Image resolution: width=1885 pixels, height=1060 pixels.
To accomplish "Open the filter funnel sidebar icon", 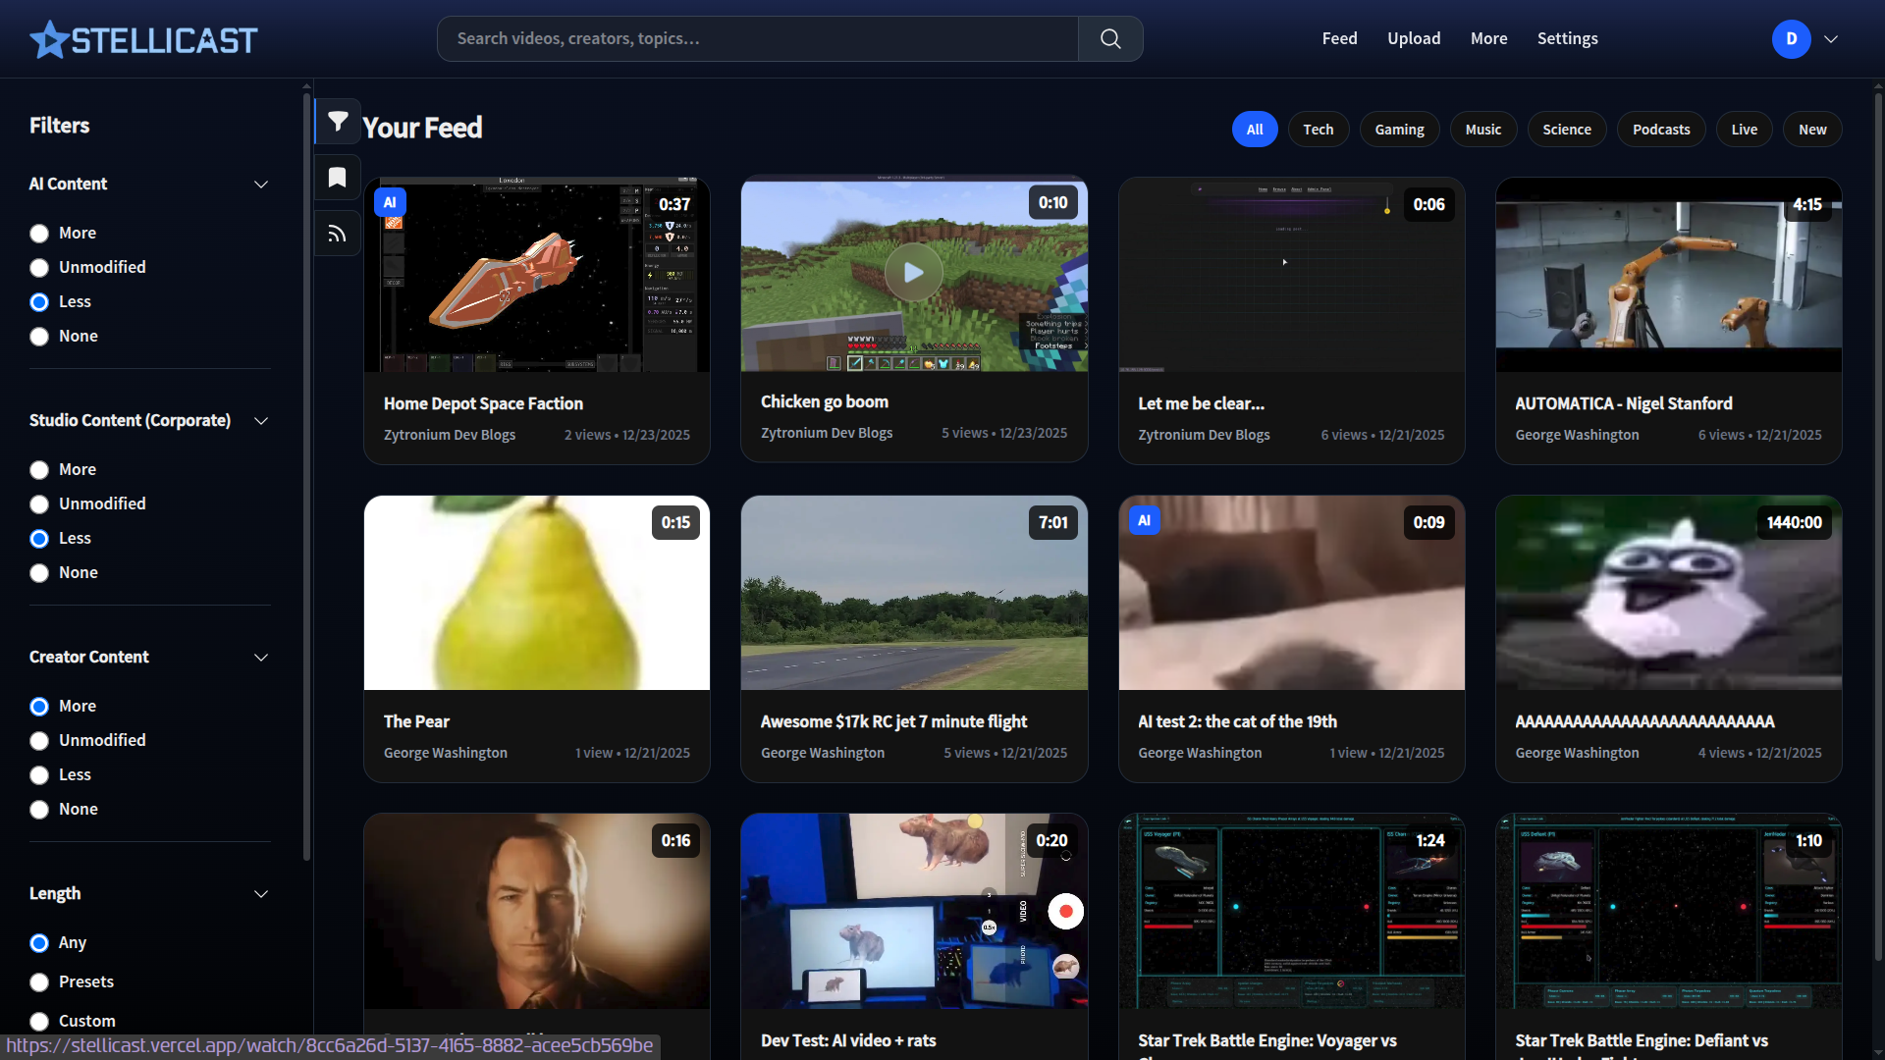I will pos(338,122).
